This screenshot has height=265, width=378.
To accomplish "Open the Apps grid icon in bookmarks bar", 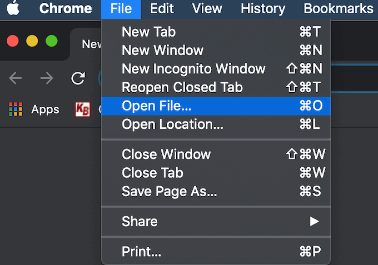I will 16,109.
